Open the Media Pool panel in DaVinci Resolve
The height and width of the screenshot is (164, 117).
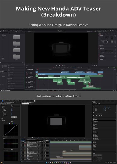[5, 30]
